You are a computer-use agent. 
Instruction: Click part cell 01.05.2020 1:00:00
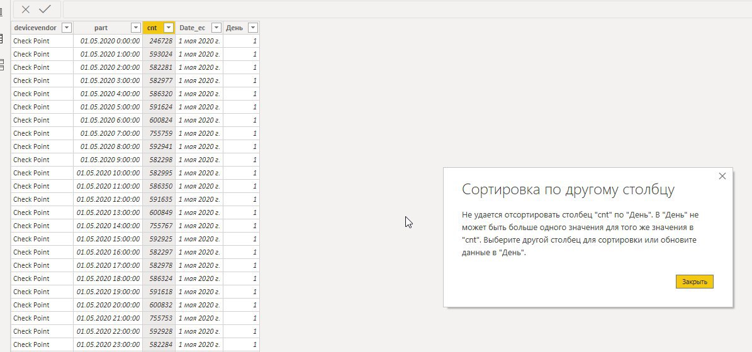click(x=108, y=54)
